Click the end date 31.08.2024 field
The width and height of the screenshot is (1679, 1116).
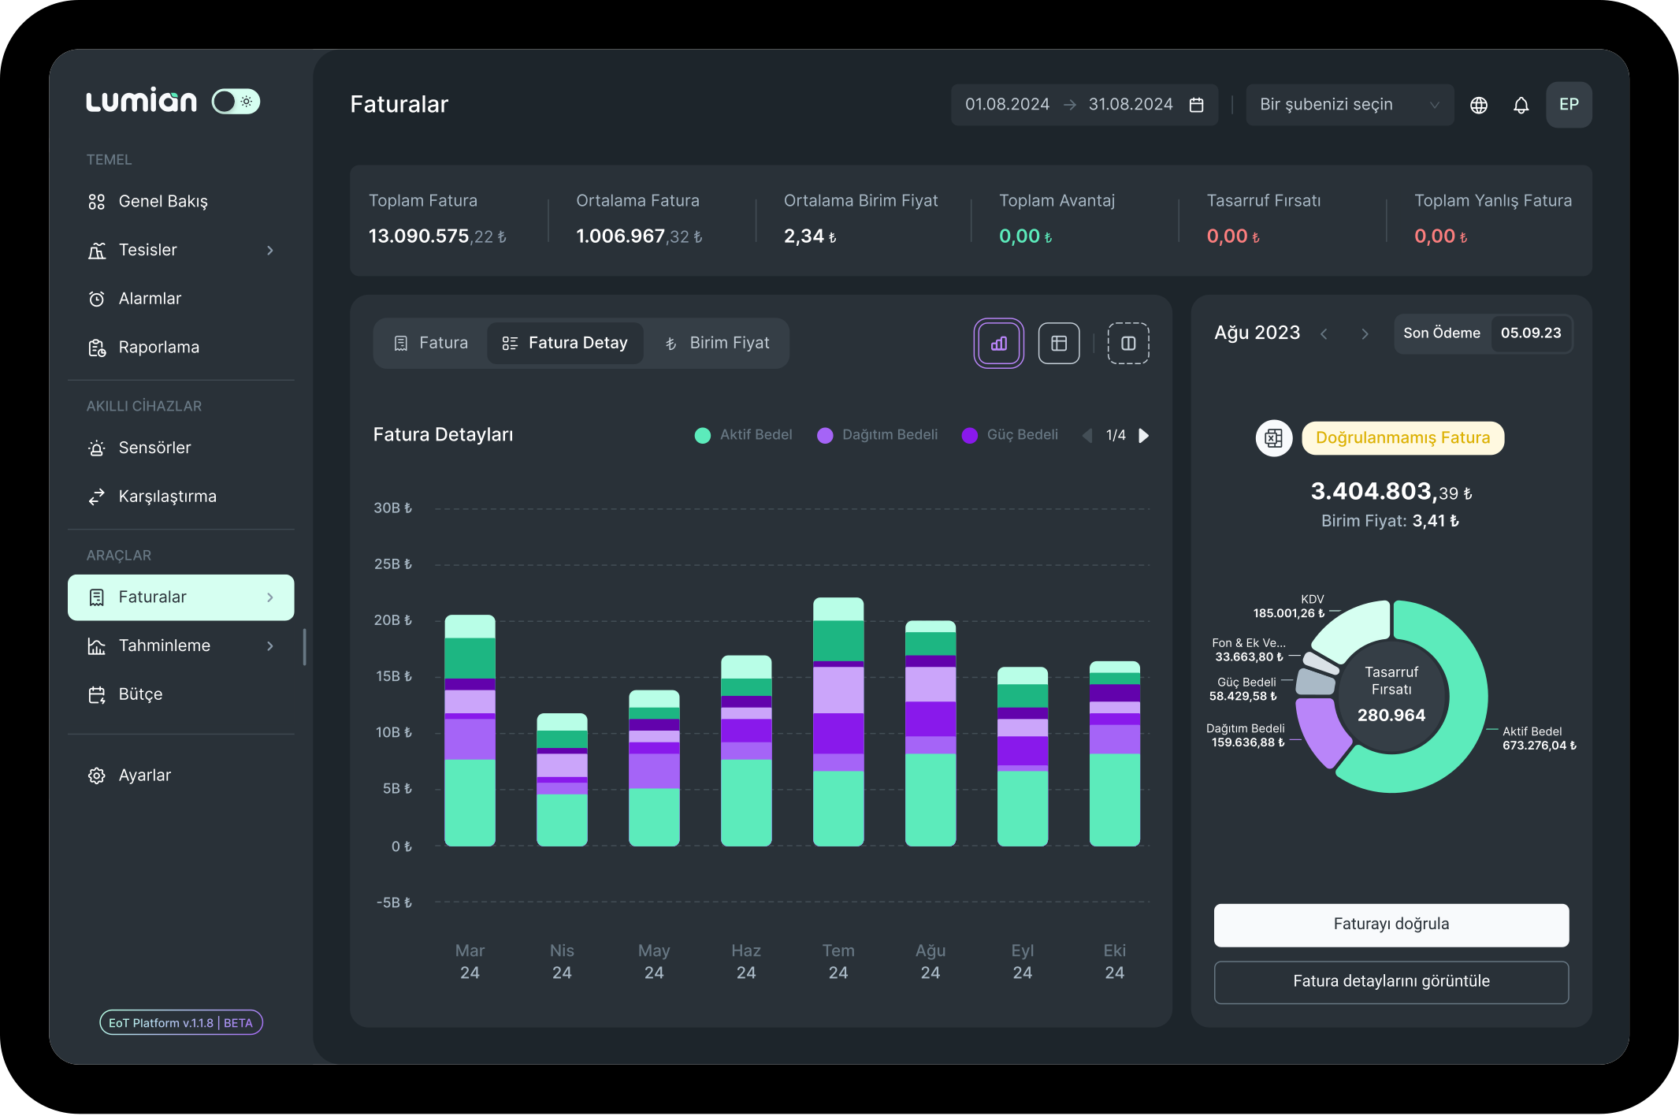pos(1131,105)
